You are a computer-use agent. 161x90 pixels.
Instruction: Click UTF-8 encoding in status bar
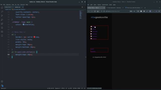[x=63, y=88]
